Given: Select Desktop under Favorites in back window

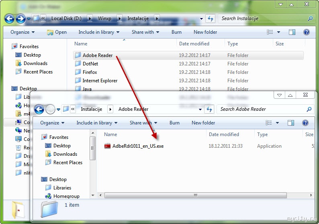Looking at the screenshot, I should [32, 55].
